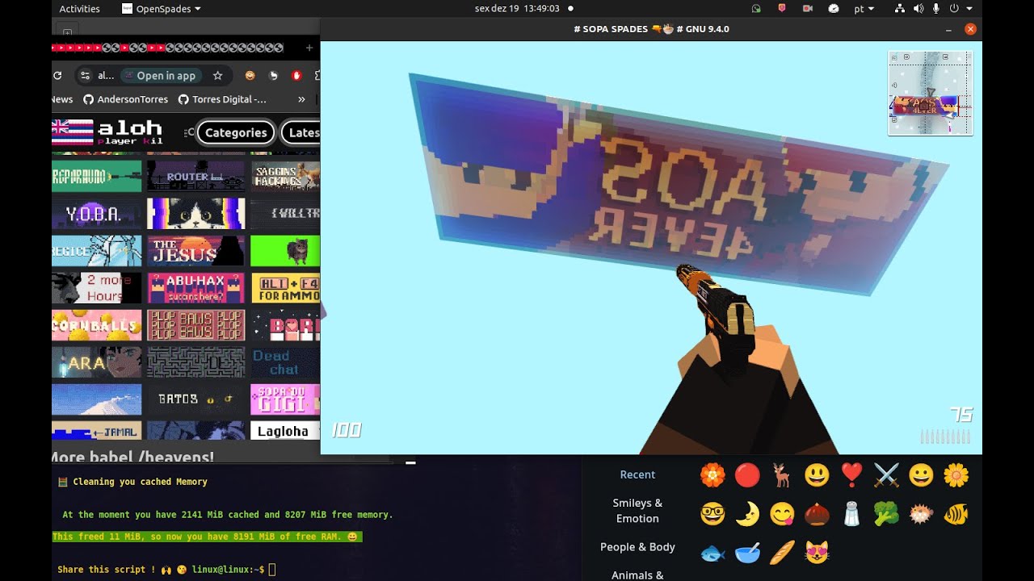Click the broccoli emoji

886,514
